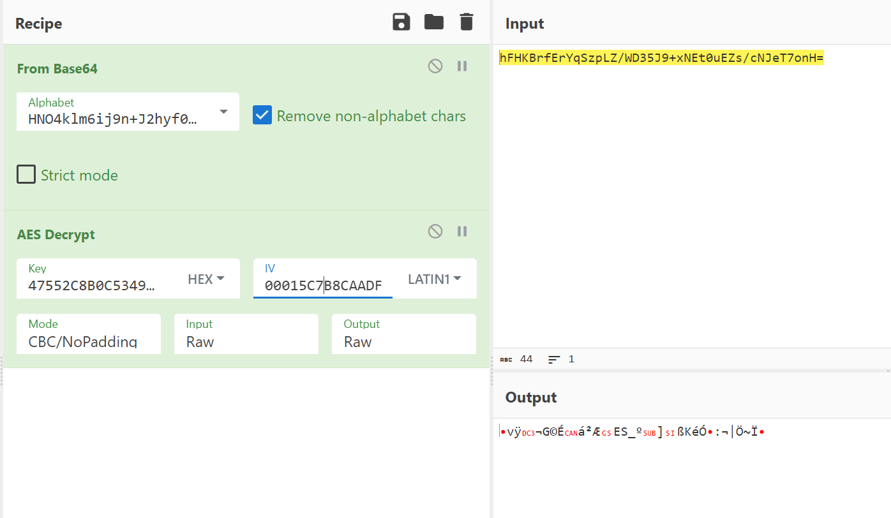Change IV format from LATIN1
Viewport: 891px width, 518px height.
tap(434, 279)
